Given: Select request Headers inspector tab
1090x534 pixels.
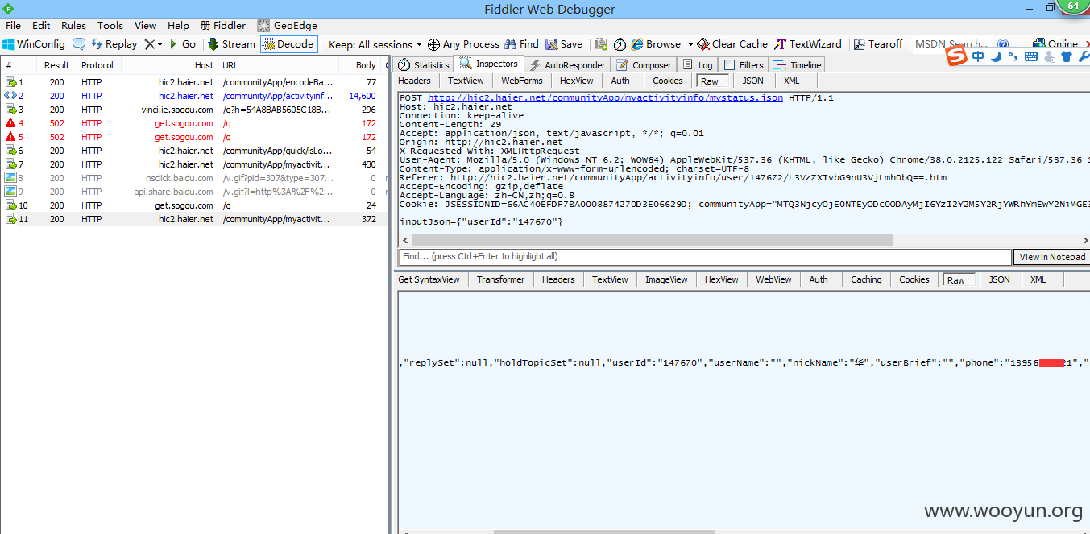Looking at the screenshot, I should point(414,81).
